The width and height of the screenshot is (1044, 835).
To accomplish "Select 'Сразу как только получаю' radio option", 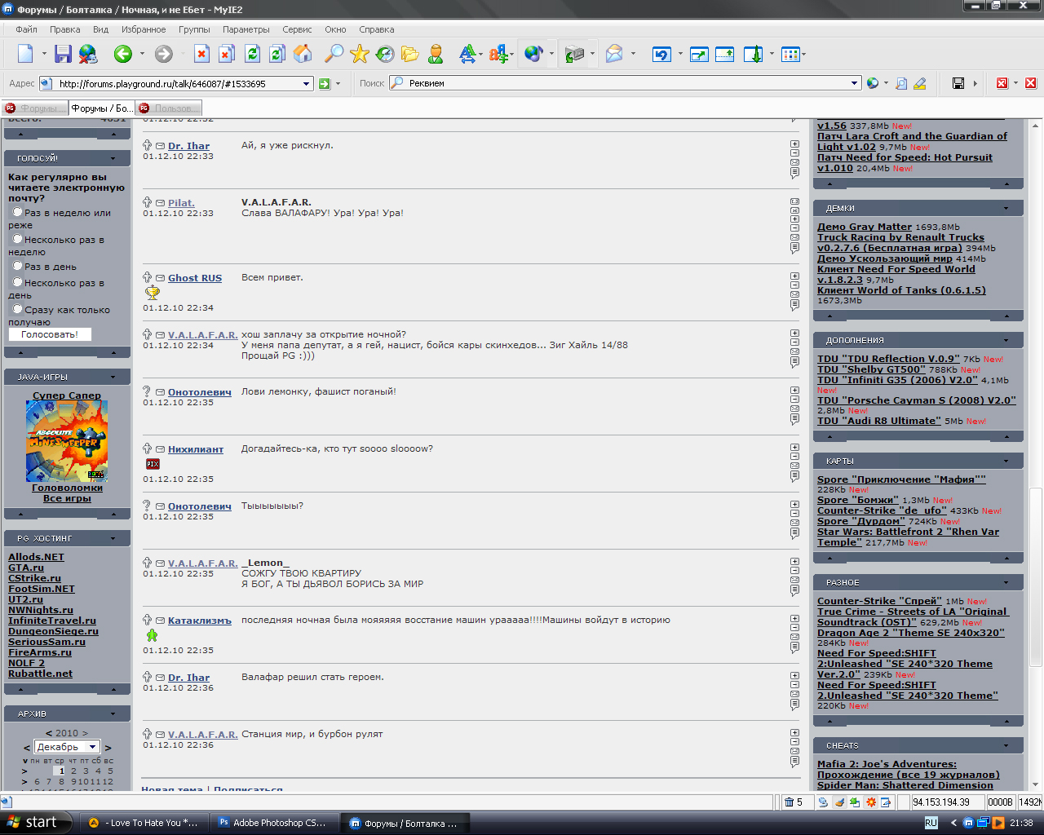I will 18,309.
